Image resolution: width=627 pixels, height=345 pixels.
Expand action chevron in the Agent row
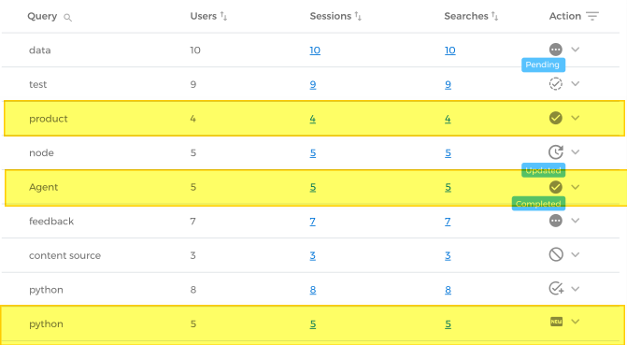click(575, 187)
